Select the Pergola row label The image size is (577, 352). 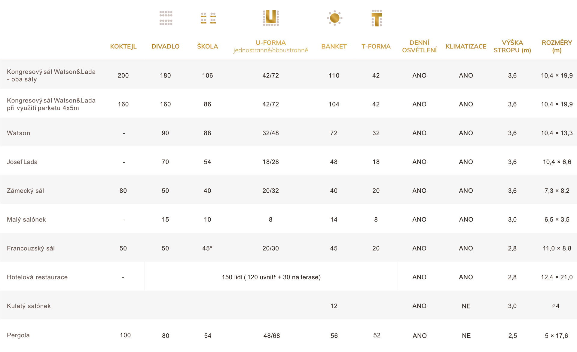[18, 335]
